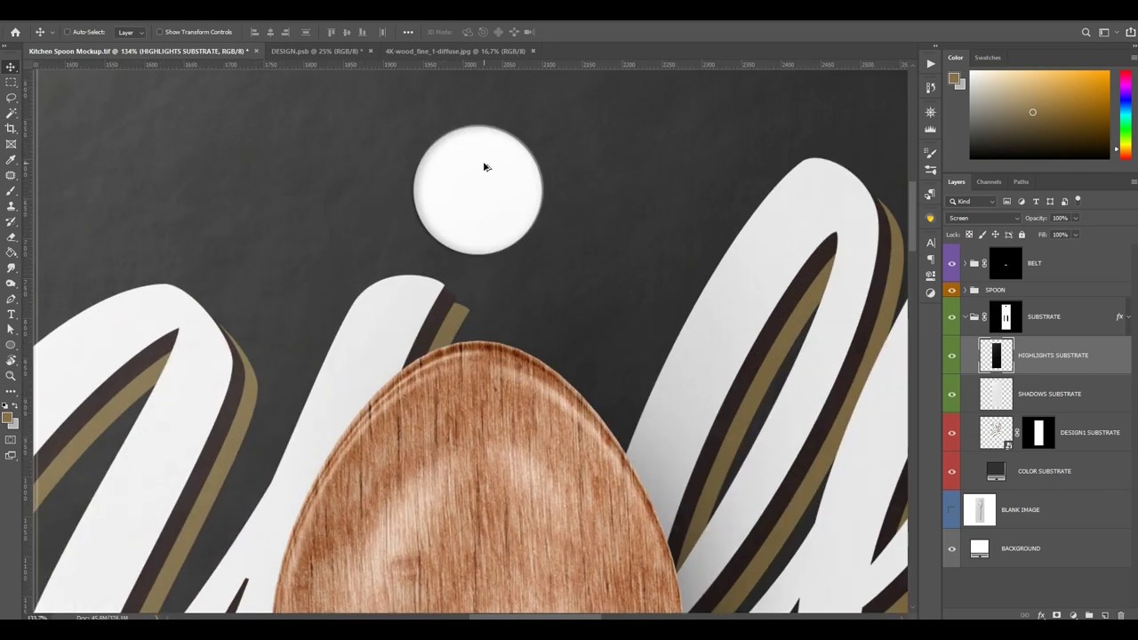Screen dimensions: 1138x640
Task: Select the Frame tool
Action: tap(11, 144)
